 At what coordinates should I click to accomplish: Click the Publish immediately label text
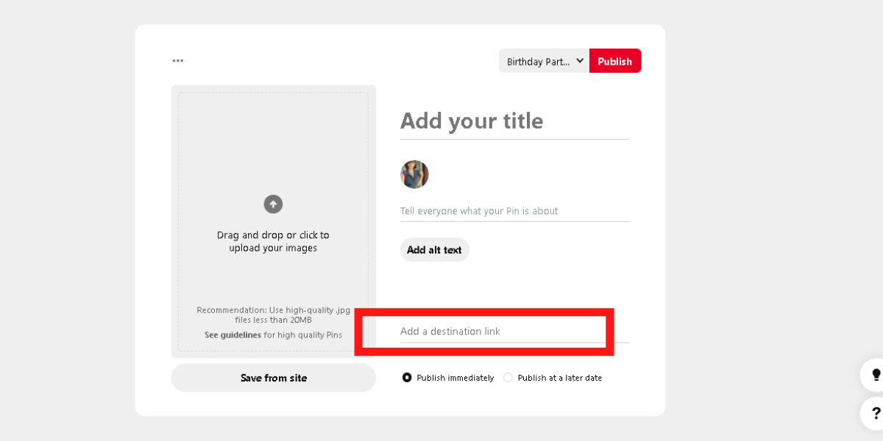pos(455,378)
